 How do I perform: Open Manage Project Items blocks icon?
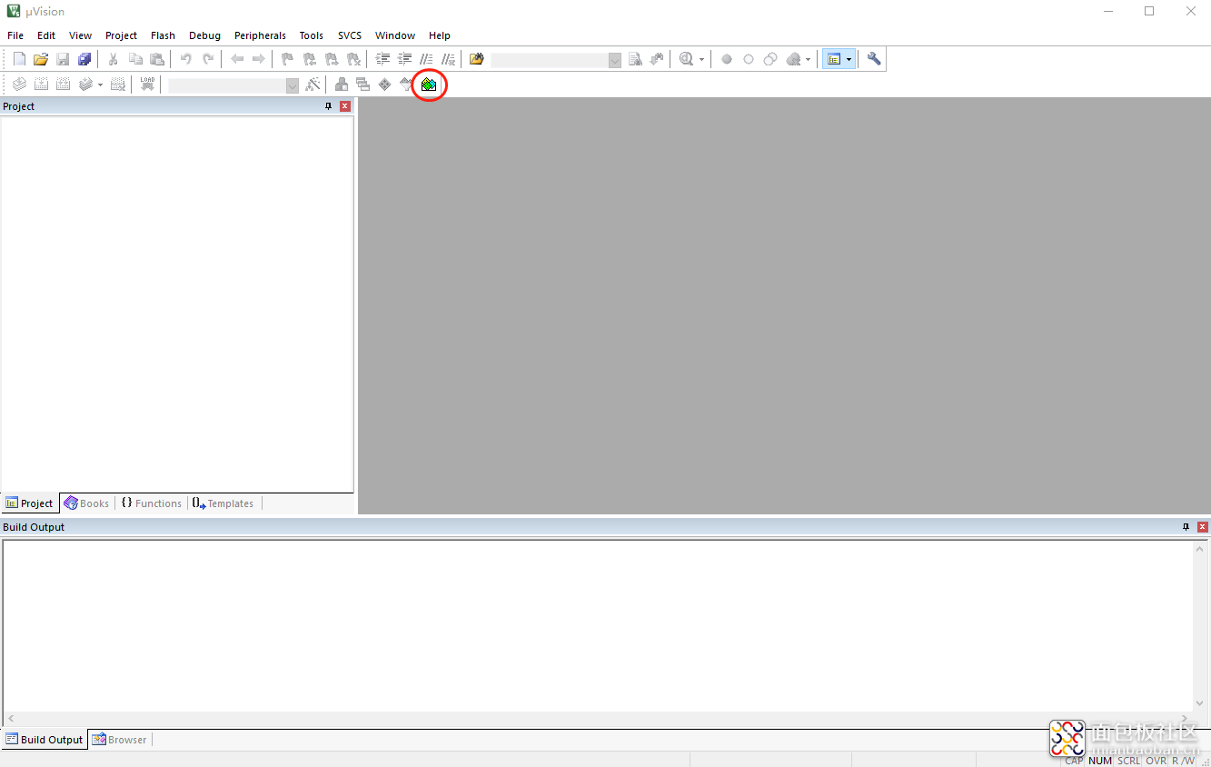pos(342,85)
